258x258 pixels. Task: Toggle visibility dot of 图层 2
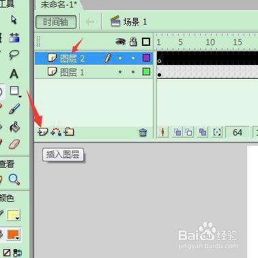tap(120, 58)
